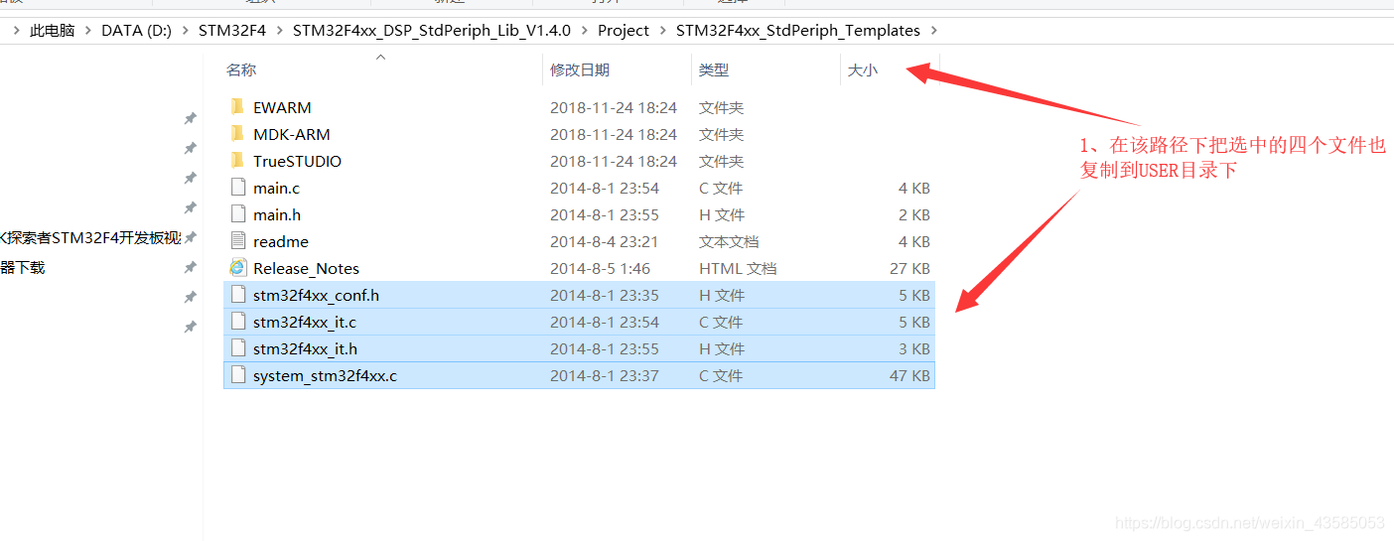The image size is (1394, 541).
Task: Expand chevron after 此电脑 breadcrumb
Action: coord(88,31)
